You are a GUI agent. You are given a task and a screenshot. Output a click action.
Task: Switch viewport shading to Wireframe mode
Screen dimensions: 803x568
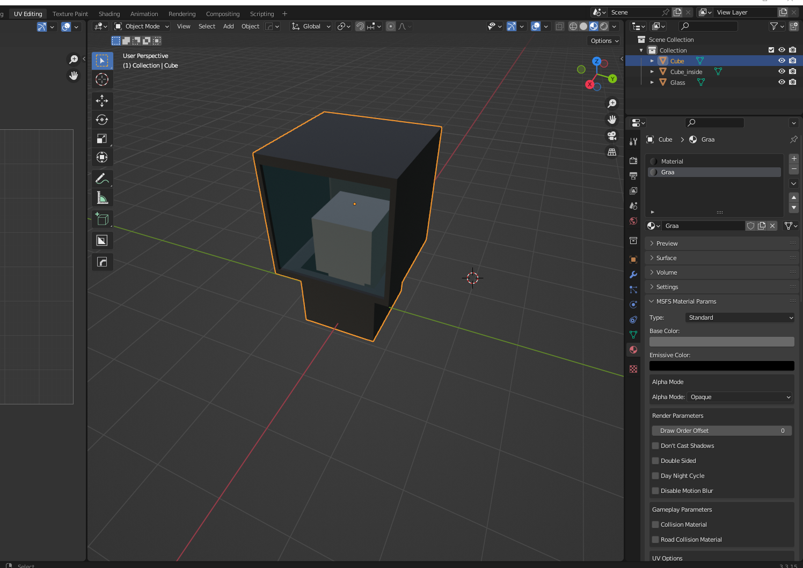coord(573,26)
